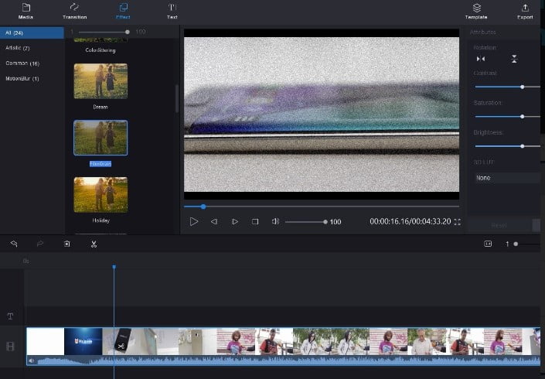Viewport: 545px width, 379px height.
Task: Adjust the Brightness slider
Action: [507, 146]
